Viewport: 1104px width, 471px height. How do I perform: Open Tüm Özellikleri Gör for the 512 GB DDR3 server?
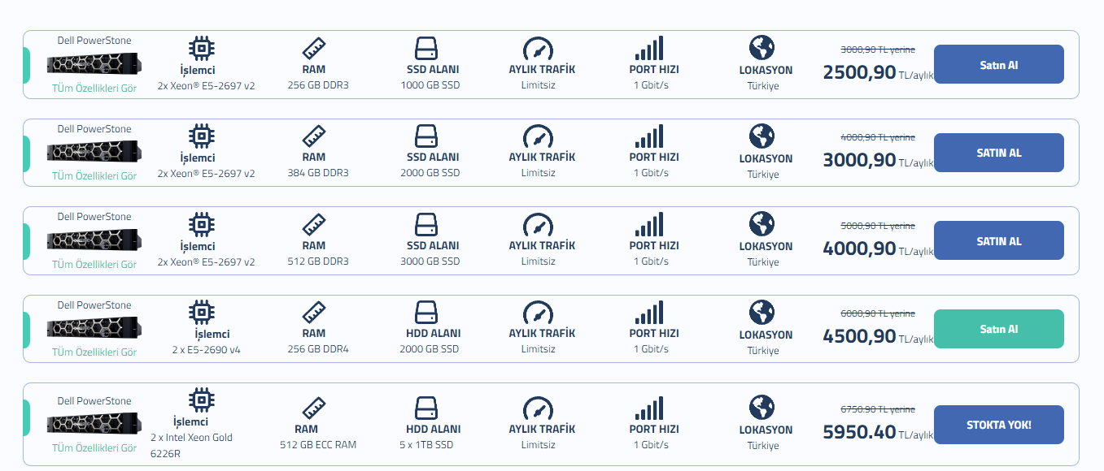(94, 264)
